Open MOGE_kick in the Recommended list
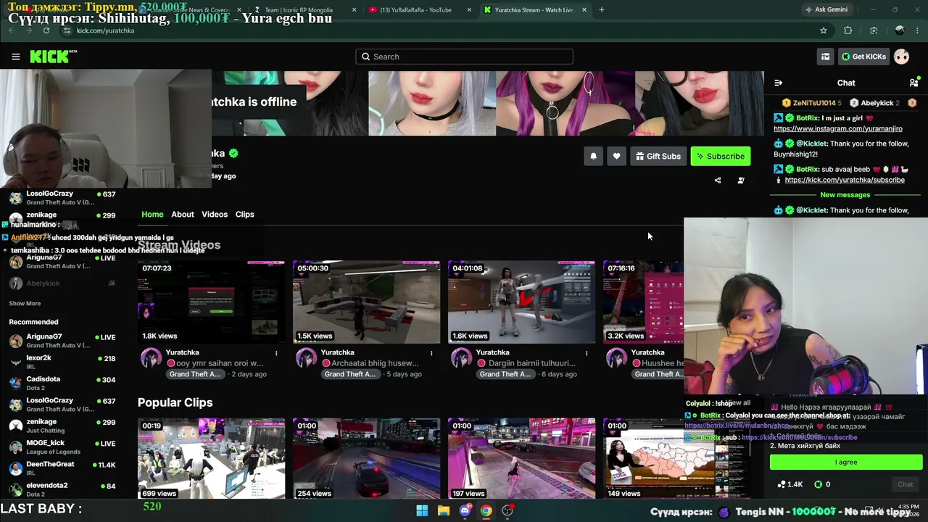The height and width of the screenshot is (522, 928). 62,447
